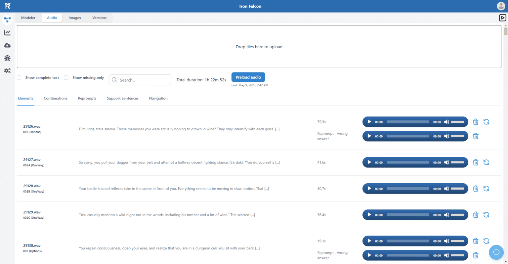Play the audio for 29129.wav
This screenshot has height=264, width=508.
click(369, 215)
